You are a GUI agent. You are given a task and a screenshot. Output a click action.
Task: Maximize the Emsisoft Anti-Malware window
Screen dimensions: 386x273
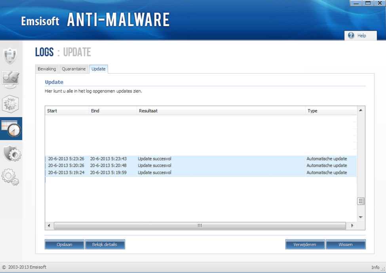click(368, 3)
